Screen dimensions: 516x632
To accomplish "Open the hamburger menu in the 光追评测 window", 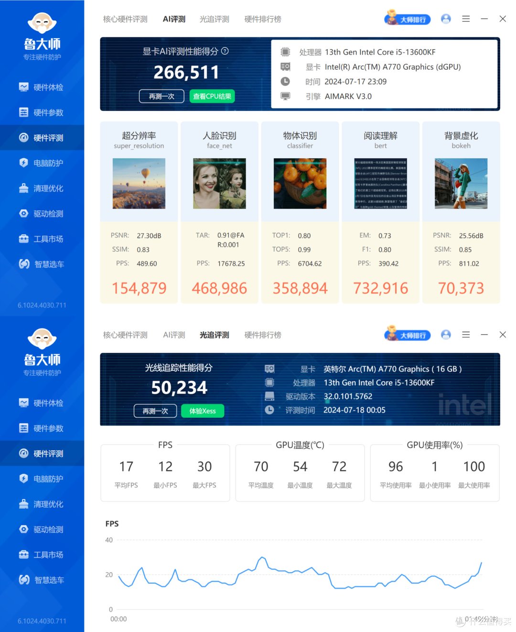I will click(x=466, y=335).
